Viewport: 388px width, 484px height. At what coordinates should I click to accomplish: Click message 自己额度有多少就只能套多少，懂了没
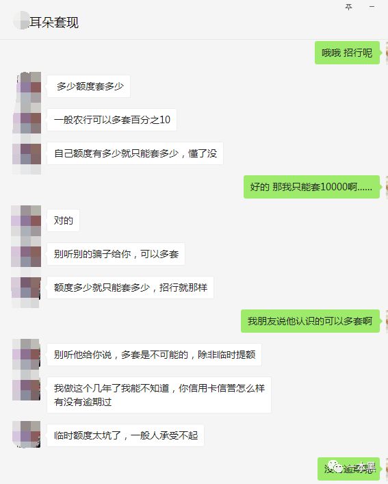[x=135, y=153]
